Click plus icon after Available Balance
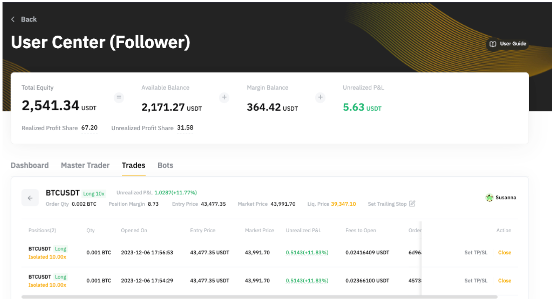This screenshot has width=555, height=299. click(224, 97)
